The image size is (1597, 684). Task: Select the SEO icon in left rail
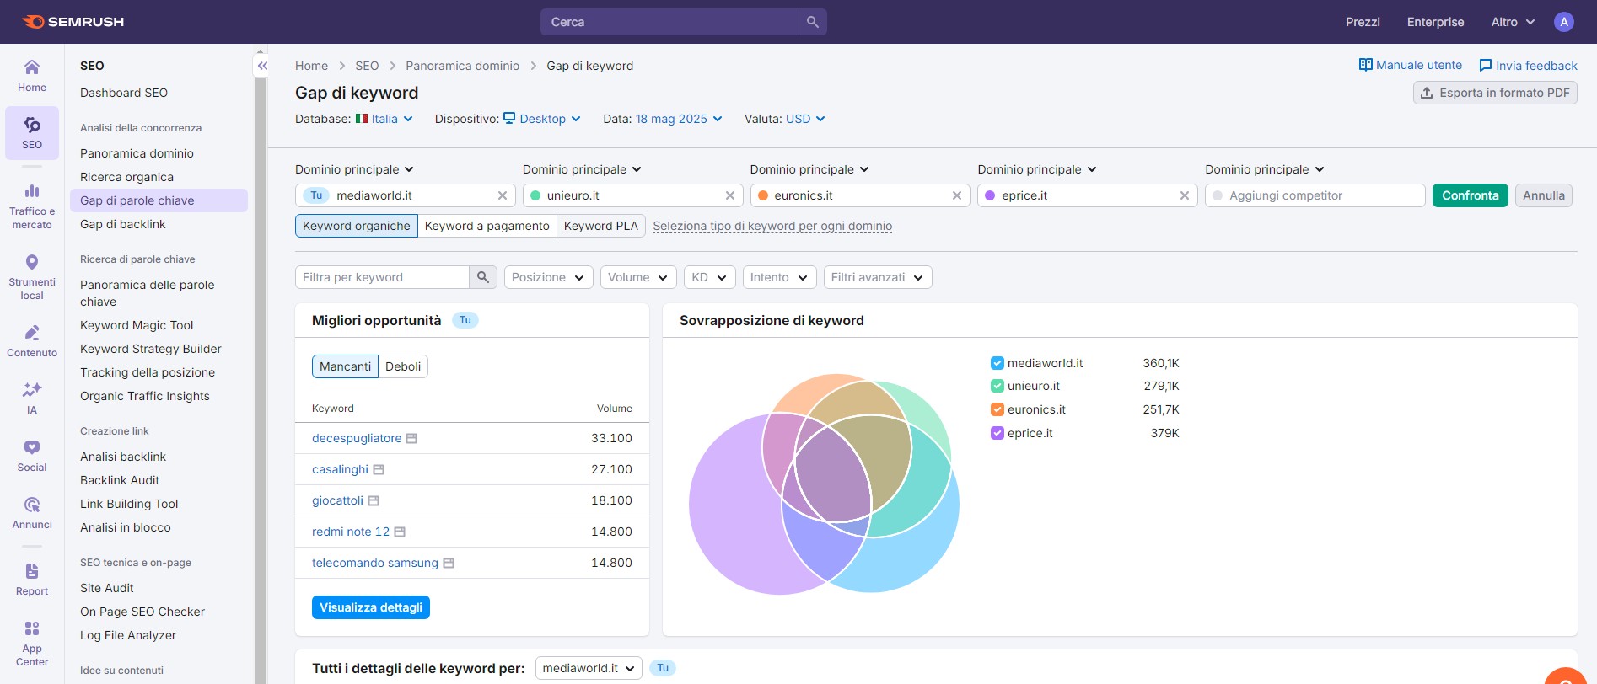click(x=32, y=133)
